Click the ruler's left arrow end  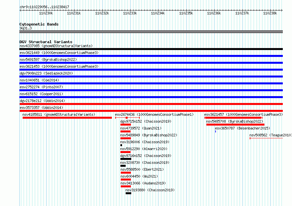(20, 10)
